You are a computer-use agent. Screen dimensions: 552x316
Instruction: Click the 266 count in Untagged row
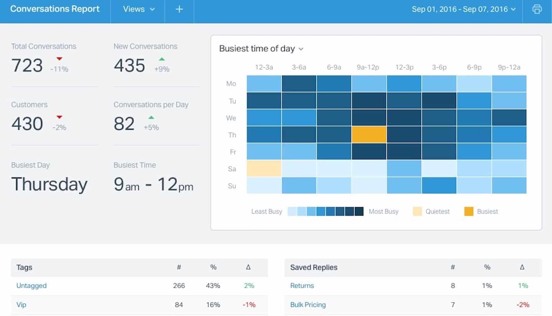pos(179,286)
